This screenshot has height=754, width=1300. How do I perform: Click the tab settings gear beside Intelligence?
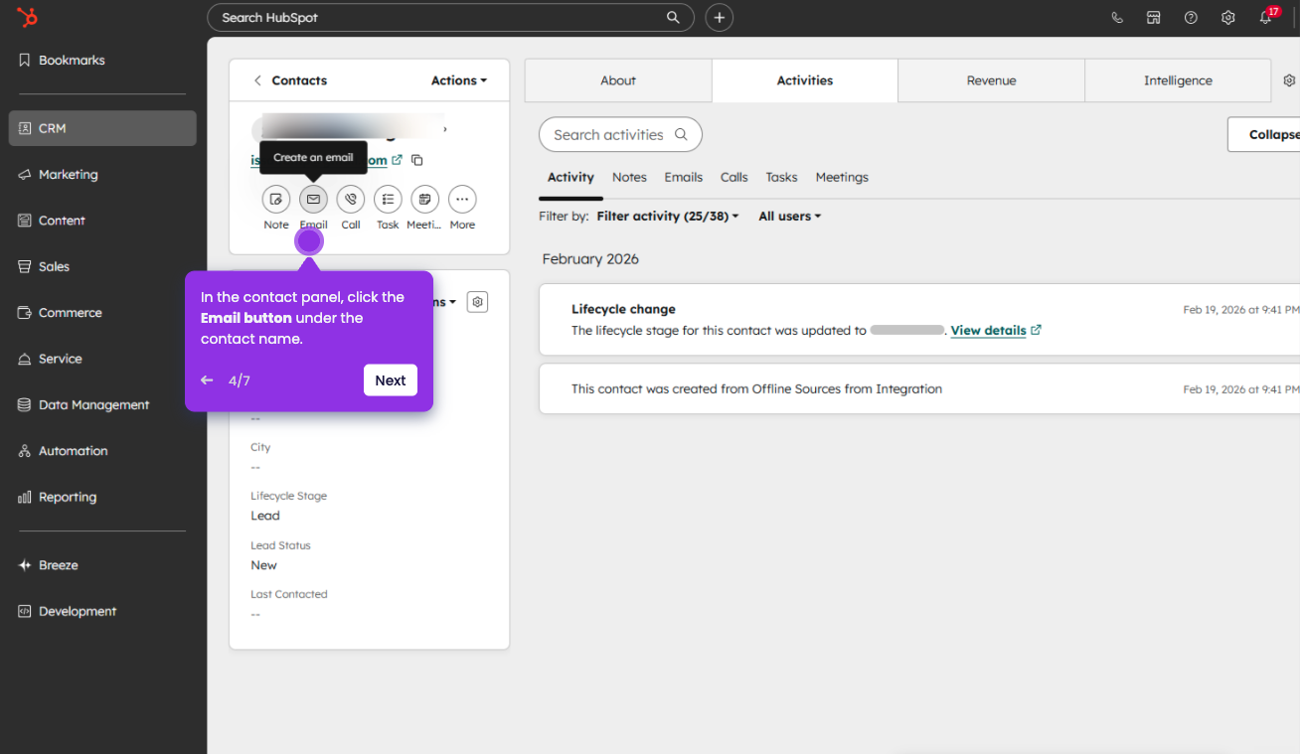pyautogui.click(x=1289, y=80)
